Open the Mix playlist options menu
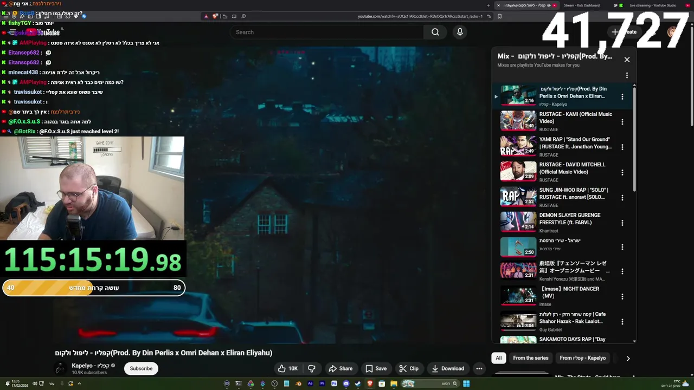 pos(627,75)
